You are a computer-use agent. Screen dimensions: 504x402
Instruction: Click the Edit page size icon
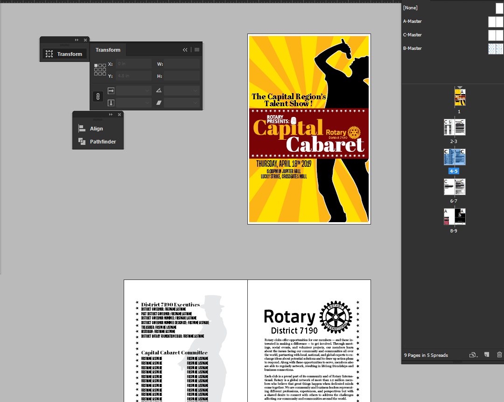click(x=473, y=355)
